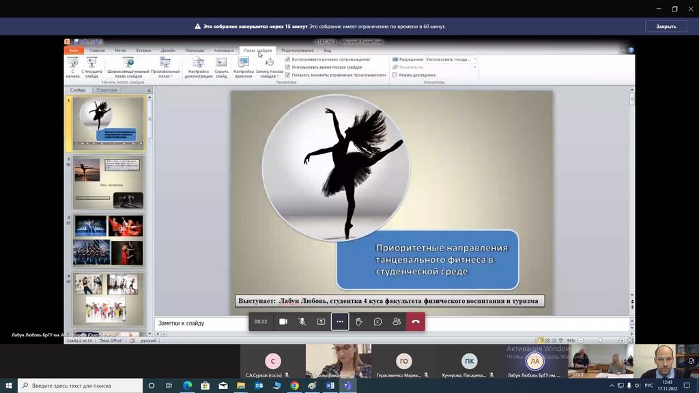Expand the Произвольный показ menu

click(165, 67)
